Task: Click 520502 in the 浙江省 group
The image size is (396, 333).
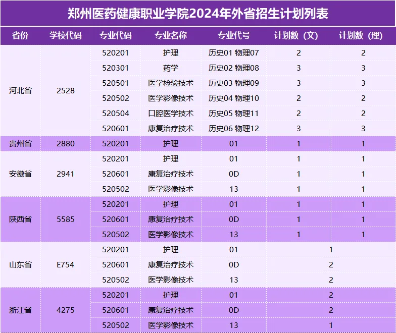Action: click(x=116, y=325)
